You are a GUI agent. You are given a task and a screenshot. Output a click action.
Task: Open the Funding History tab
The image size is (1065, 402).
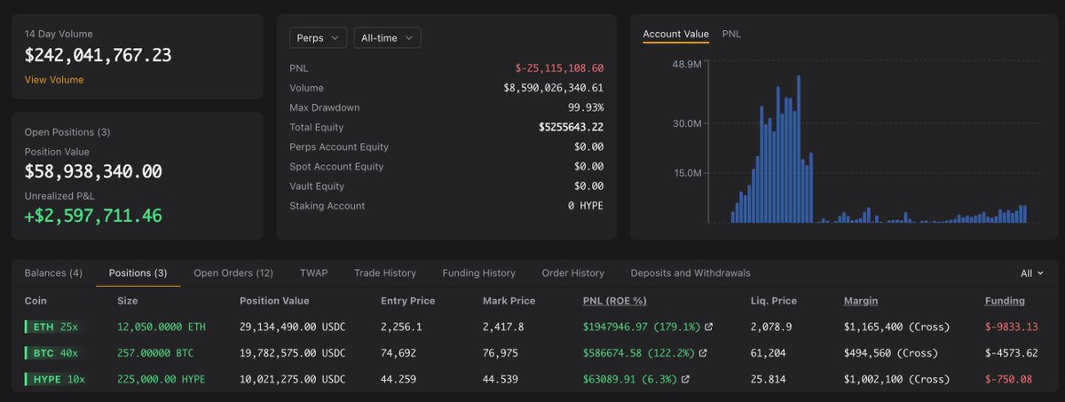[x=478, y=273]
